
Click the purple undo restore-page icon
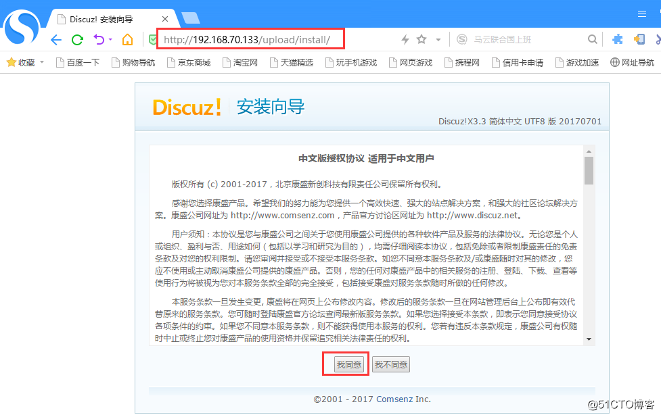pos(99,40)
